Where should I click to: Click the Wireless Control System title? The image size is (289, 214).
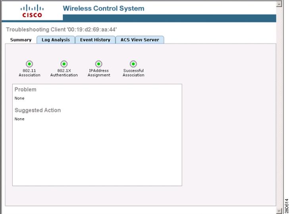(x=104, y=8)
